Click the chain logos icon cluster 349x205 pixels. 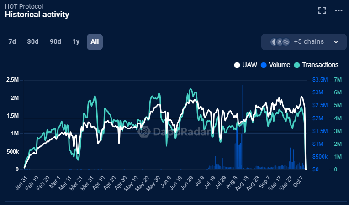click(280, 42)
